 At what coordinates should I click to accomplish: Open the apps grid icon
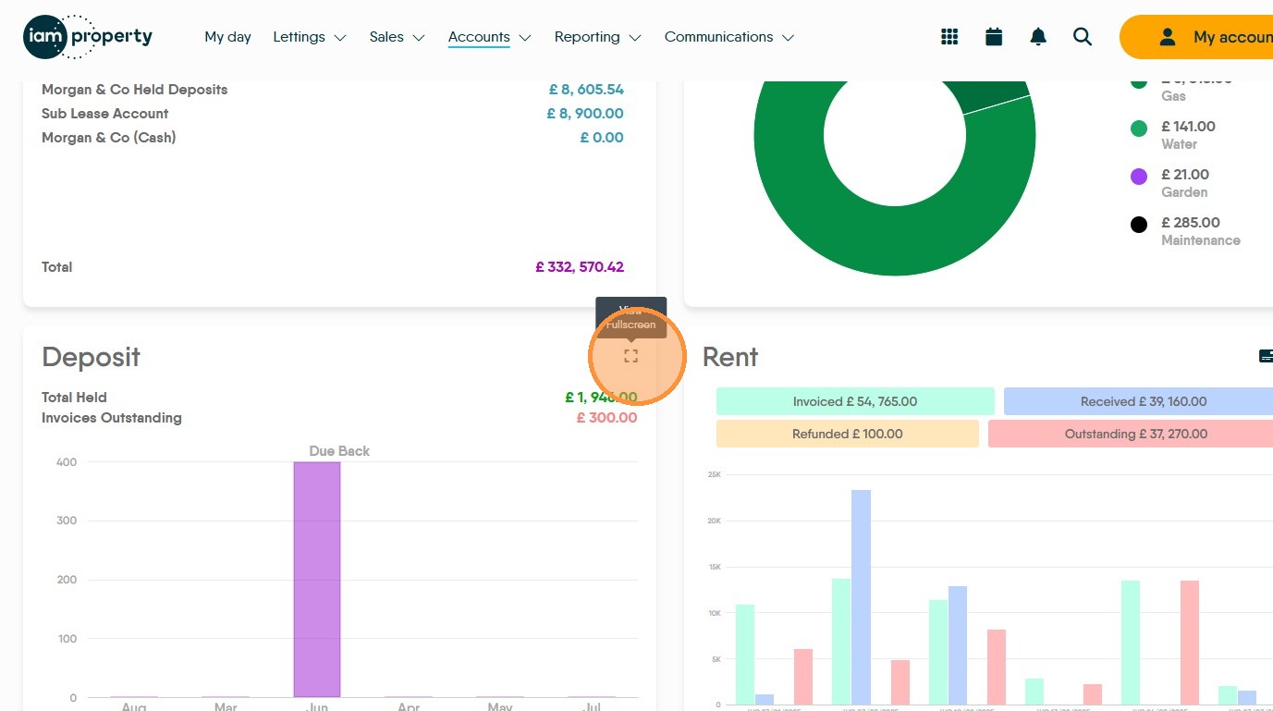click(949, 37)
